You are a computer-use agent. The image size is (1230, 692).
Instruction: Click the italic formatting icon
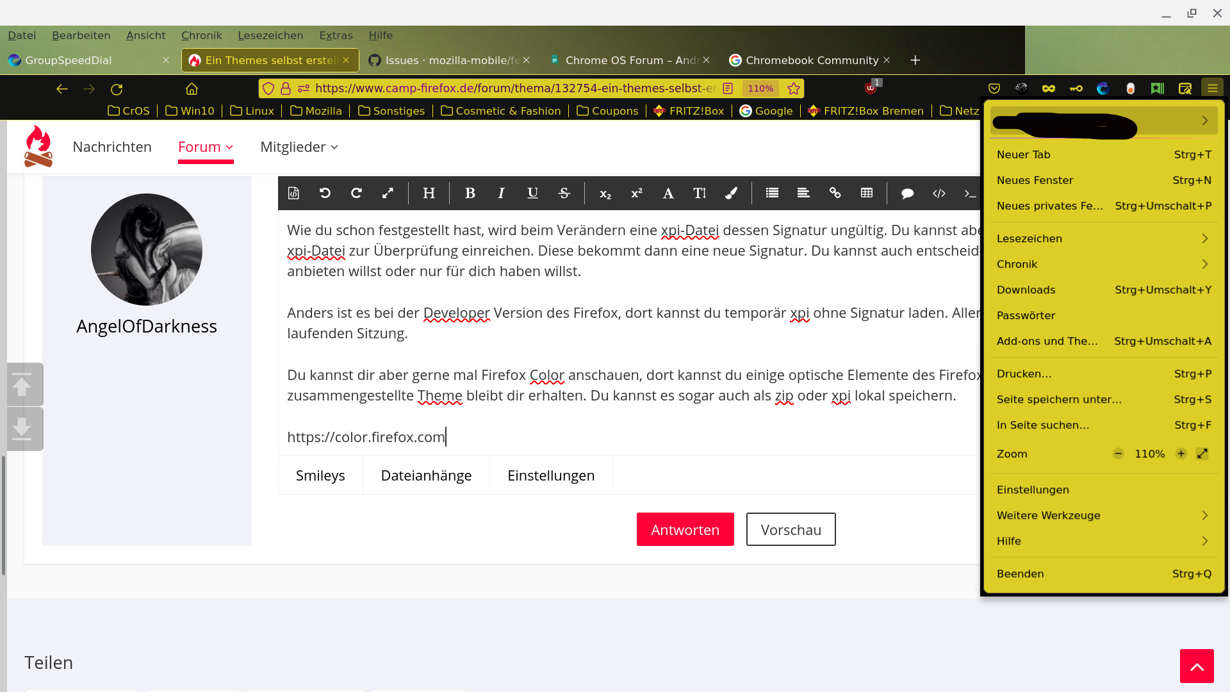(x=501, y=193)
